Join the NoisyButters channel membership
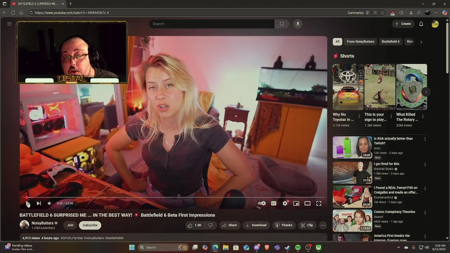The width and height of the screenshot is (450, 253). pyautogui.click(x=70, y=225)
